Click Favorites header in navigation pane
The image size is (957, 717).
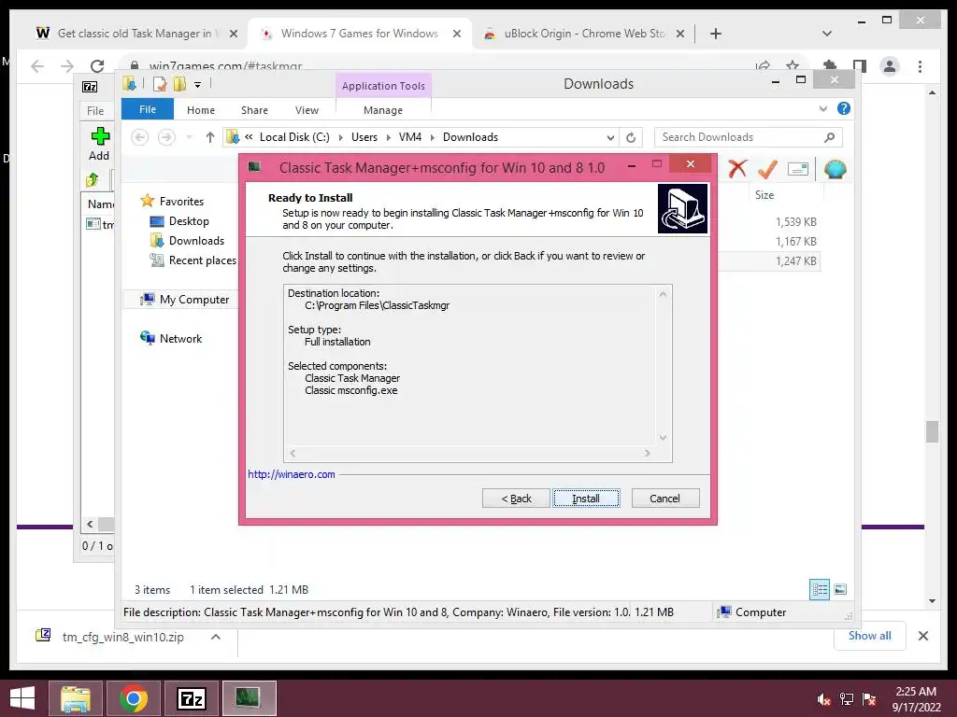172,202
